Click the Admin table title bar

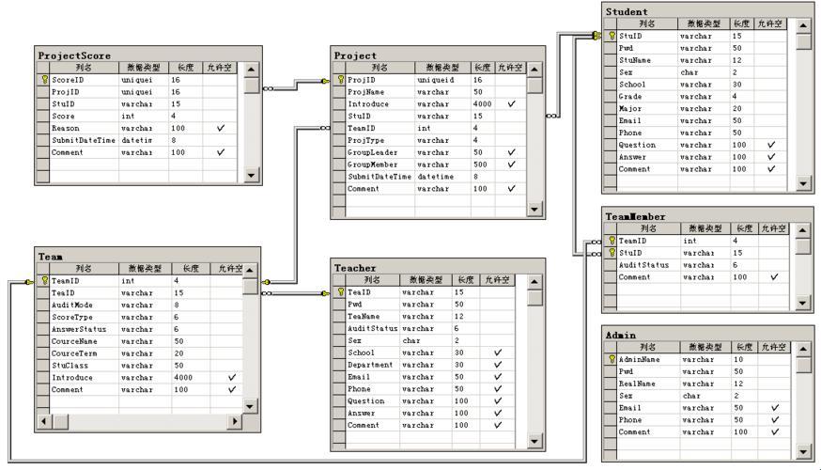707,335
